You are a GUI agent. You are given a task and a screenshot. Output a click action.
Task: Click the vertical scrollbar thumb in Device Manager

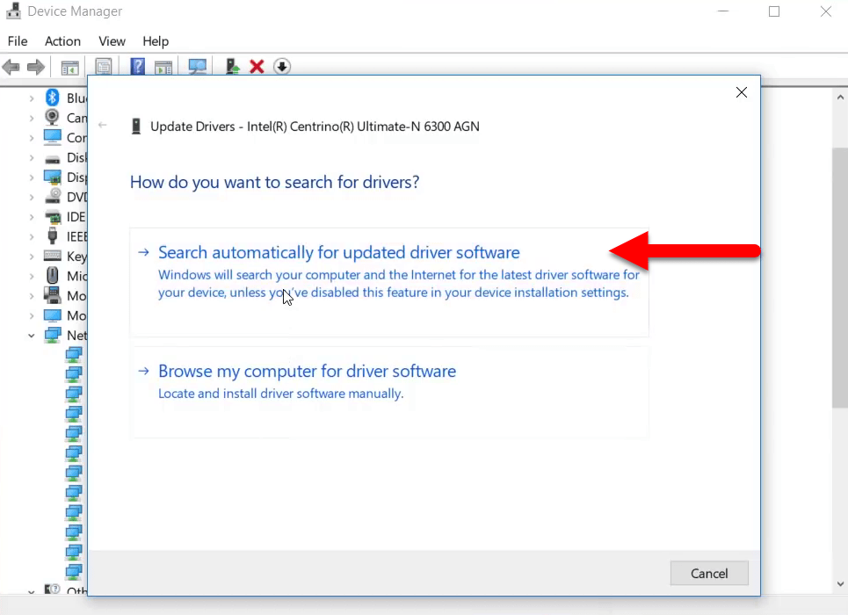[840, 278]
